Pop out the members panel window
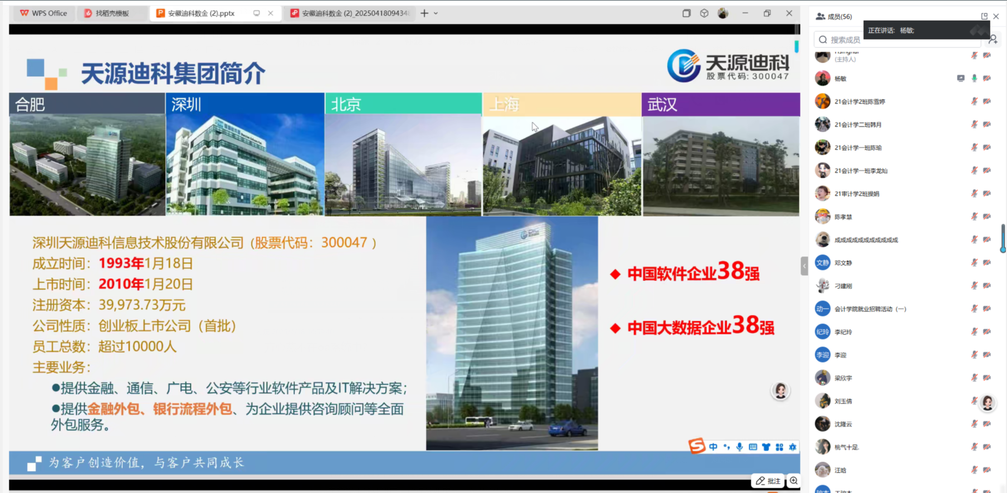1007x493 pixels. 984,17
